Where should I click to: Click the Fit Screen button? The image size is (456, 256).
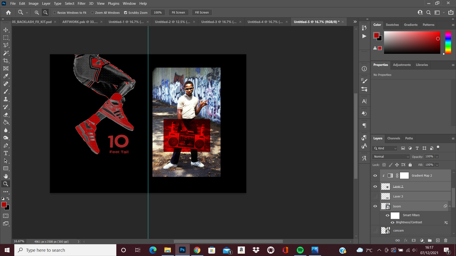click(x=178, y=12)
